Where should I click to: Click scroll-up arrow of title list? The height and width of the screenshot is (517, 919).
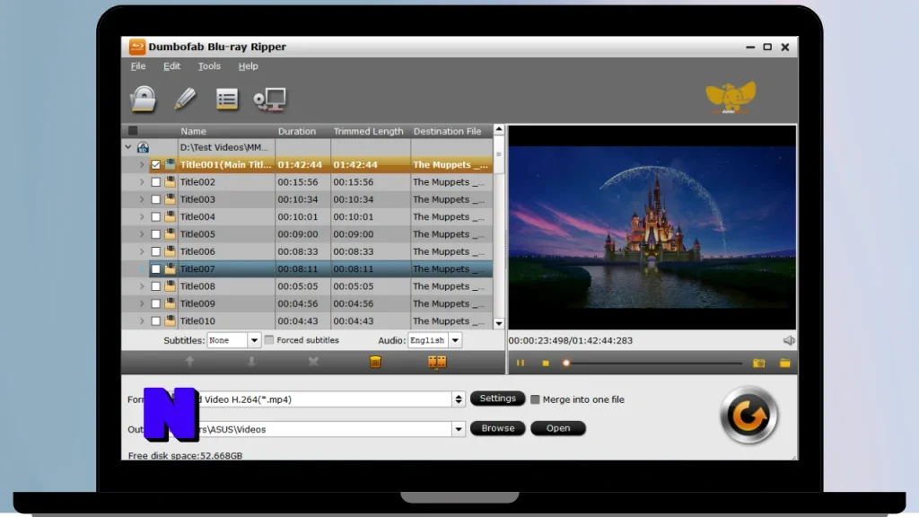[499, 129]
